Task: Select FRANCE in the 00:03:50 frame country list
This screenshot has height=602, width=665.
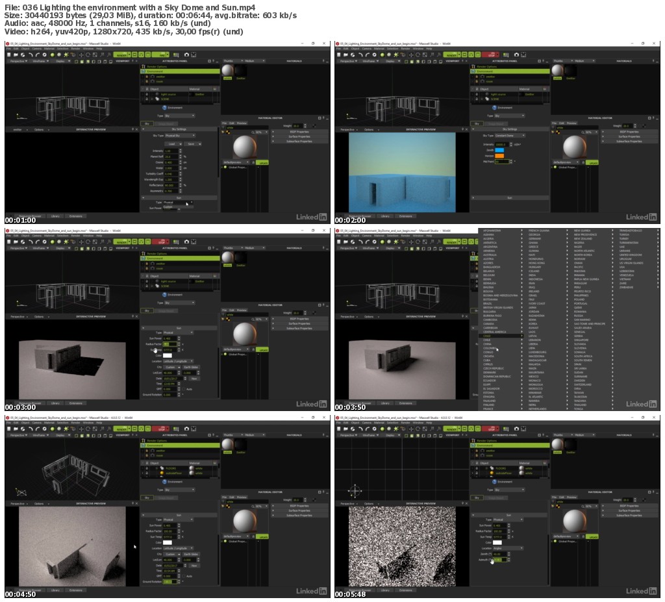Action: pyautogui.click(x=488, y=408)
